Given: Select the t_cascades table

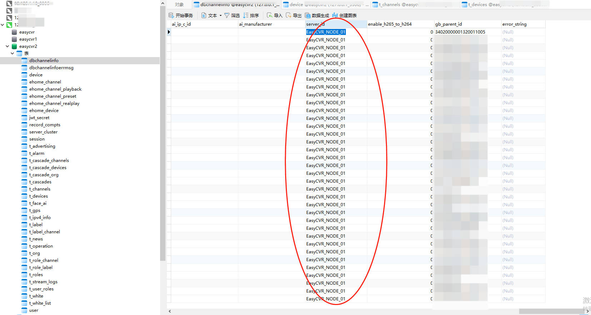Looking at the screenshot, I should [x=40, y=182].
